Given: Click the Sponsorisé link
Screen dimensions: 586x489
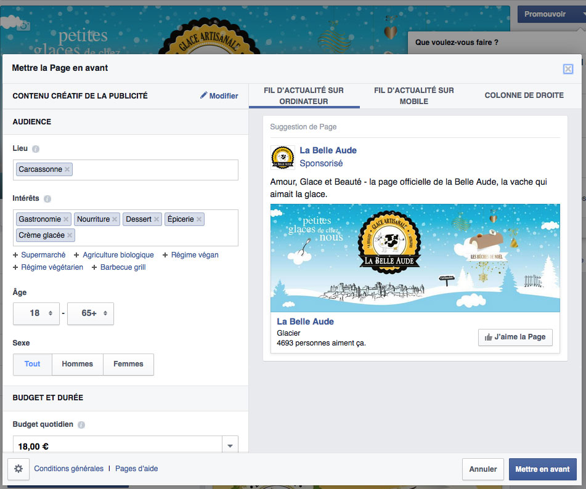Looking at the screenshot, I should [321, 164].
